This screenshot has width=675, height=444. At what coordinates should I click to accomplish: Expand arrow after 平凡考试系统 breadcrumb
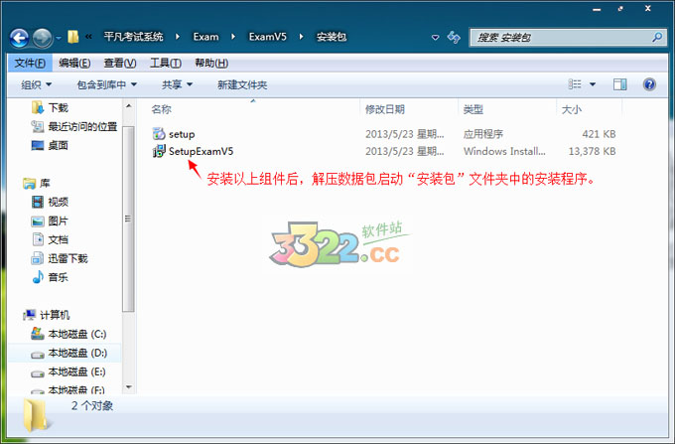(x=178, y=37)
